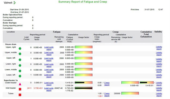Click green status circle for Upper, right
The height and width of the screenshot is (99, 170).
[x=20, y=48]
